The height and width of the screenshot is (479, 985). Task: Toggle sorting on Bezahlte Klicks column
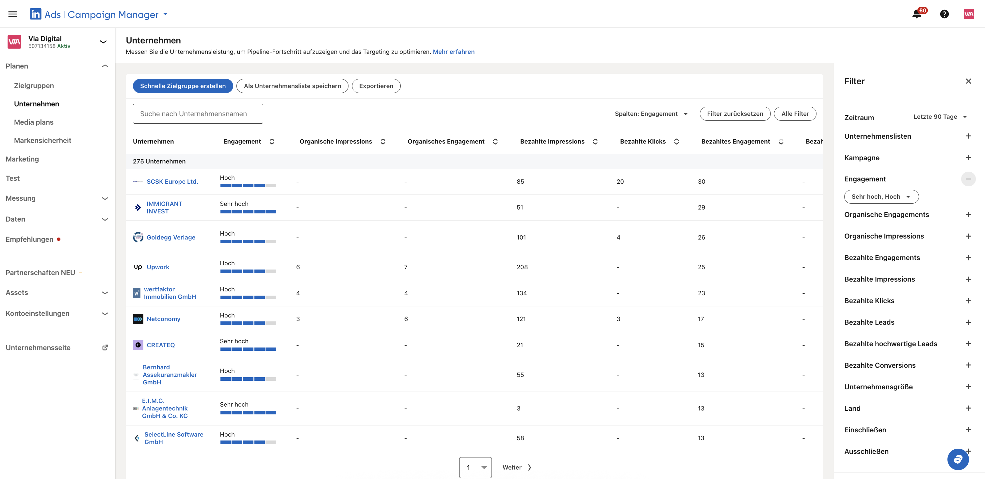click(676, 141)
